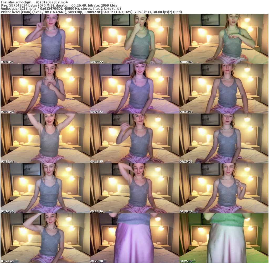Select the pink-tinted frame at 00:23:28
269x263 pixels.
[x=134, y=238]
